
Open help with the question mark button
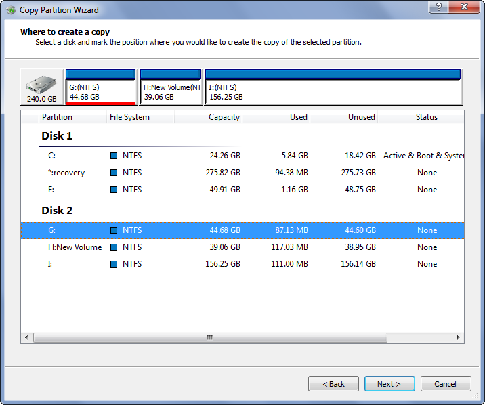pos(438,7)
